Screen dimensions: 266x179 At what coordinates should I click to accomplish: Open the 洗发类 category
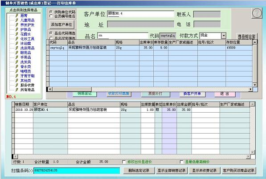click(x=25, y=62)
